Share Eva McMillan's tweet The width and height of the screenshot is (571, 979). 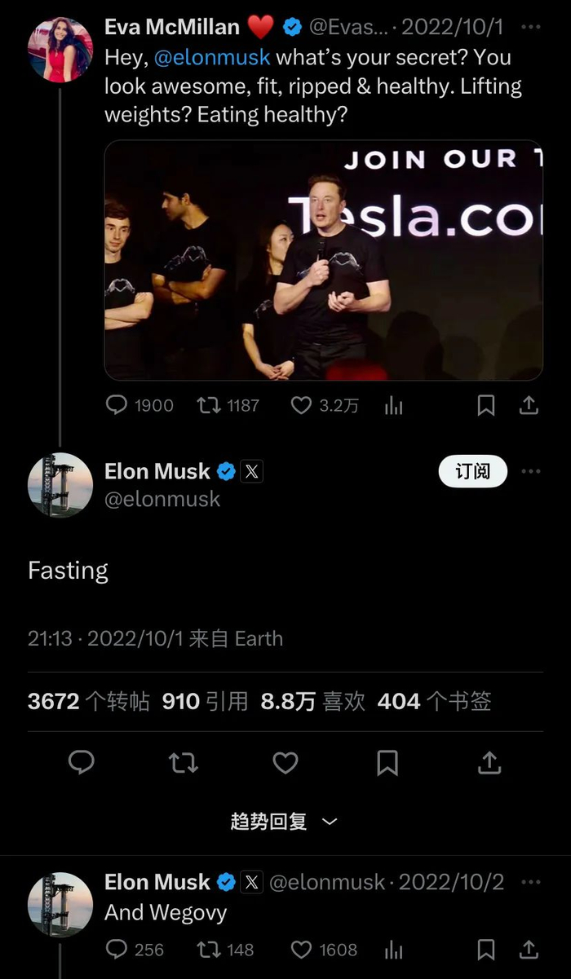pyautogui.click(x=529, y=404)
